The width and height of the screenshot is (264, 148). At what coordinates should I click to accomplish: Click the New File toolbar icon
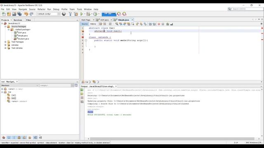pyautogui.click(x=4, y=14)
